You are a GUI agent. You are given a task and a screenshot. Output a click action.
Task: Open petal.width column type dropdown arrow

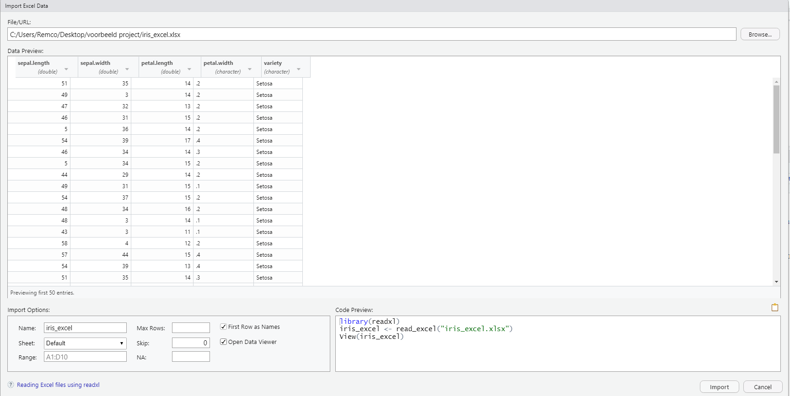pos(250,69)
